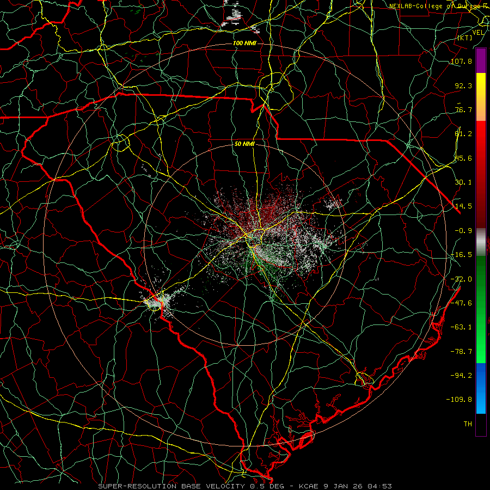The image size is (490, 490).
Task: Pick the yellow-orange segment of the color bar
Action: (481, 97)
